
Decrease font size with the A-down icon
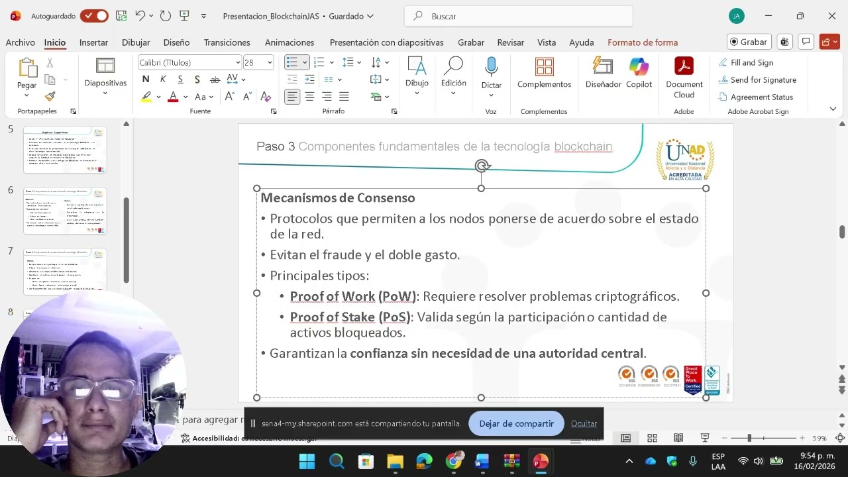point(247,97)
